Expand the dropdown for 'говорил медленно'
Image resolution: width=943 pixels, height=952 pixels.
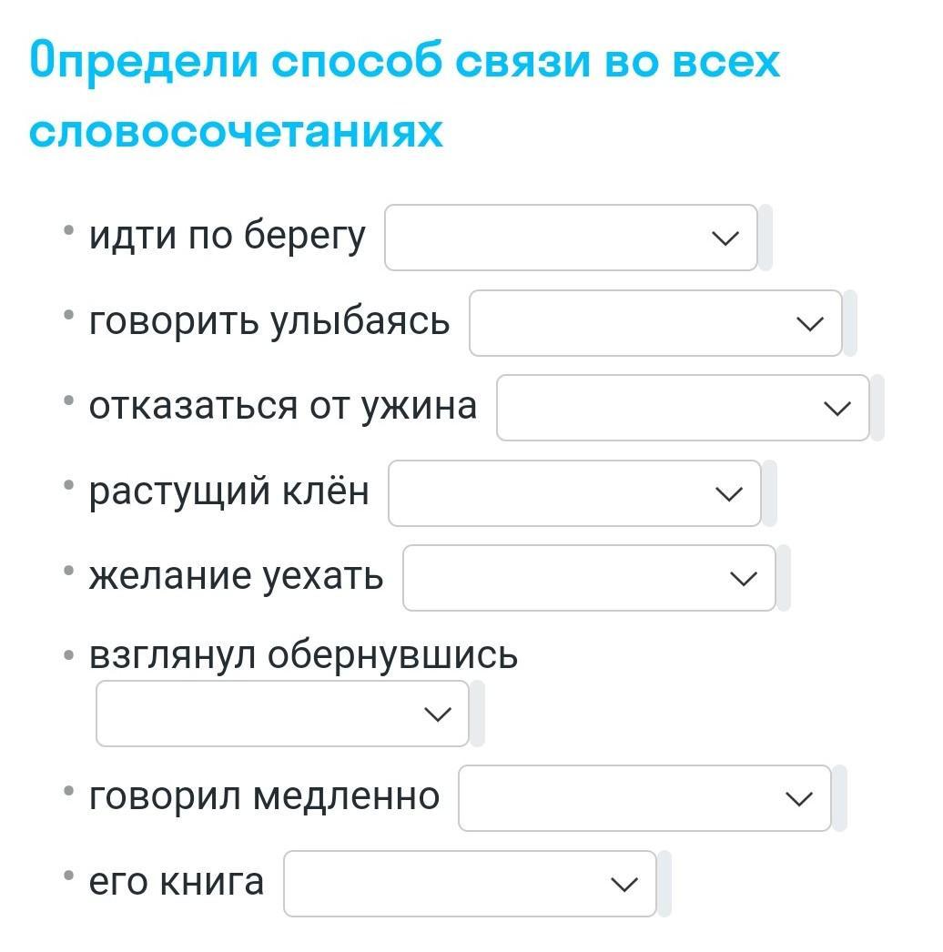[644, 798]
